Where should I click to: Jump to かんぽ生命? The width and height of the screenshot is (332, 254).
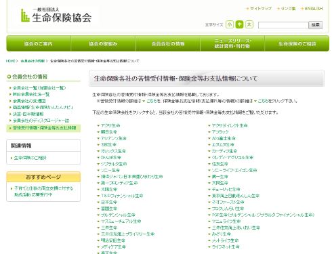point(111,157)
